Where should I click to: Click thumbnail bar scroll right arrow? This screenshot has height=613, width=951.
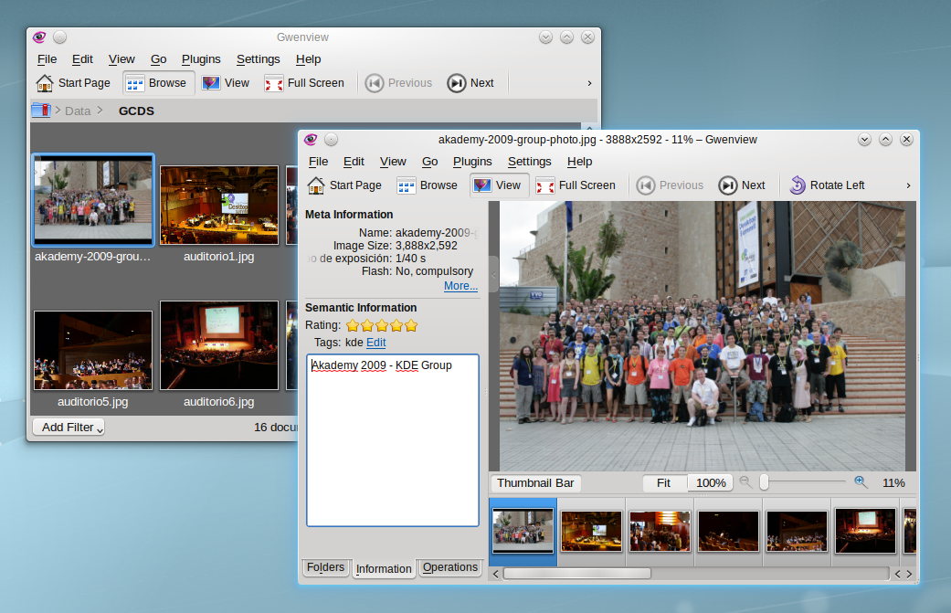click(x=909, y=574)
